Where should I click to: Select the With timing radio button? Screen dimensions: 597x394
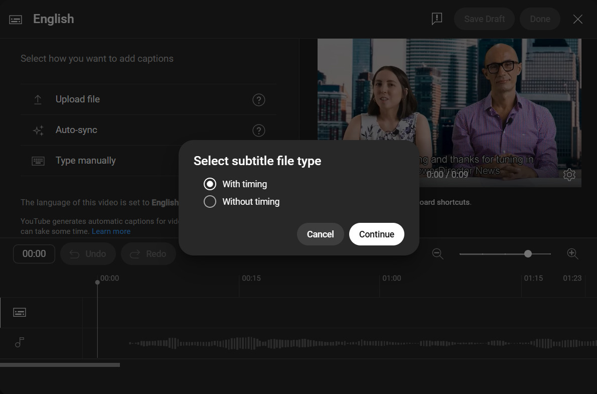pyautogui.click(x=210, y=184)
